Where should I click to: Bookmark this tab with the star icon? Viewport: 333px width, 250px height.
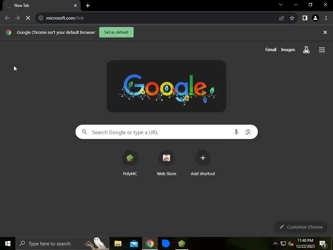tap(292, 18)
